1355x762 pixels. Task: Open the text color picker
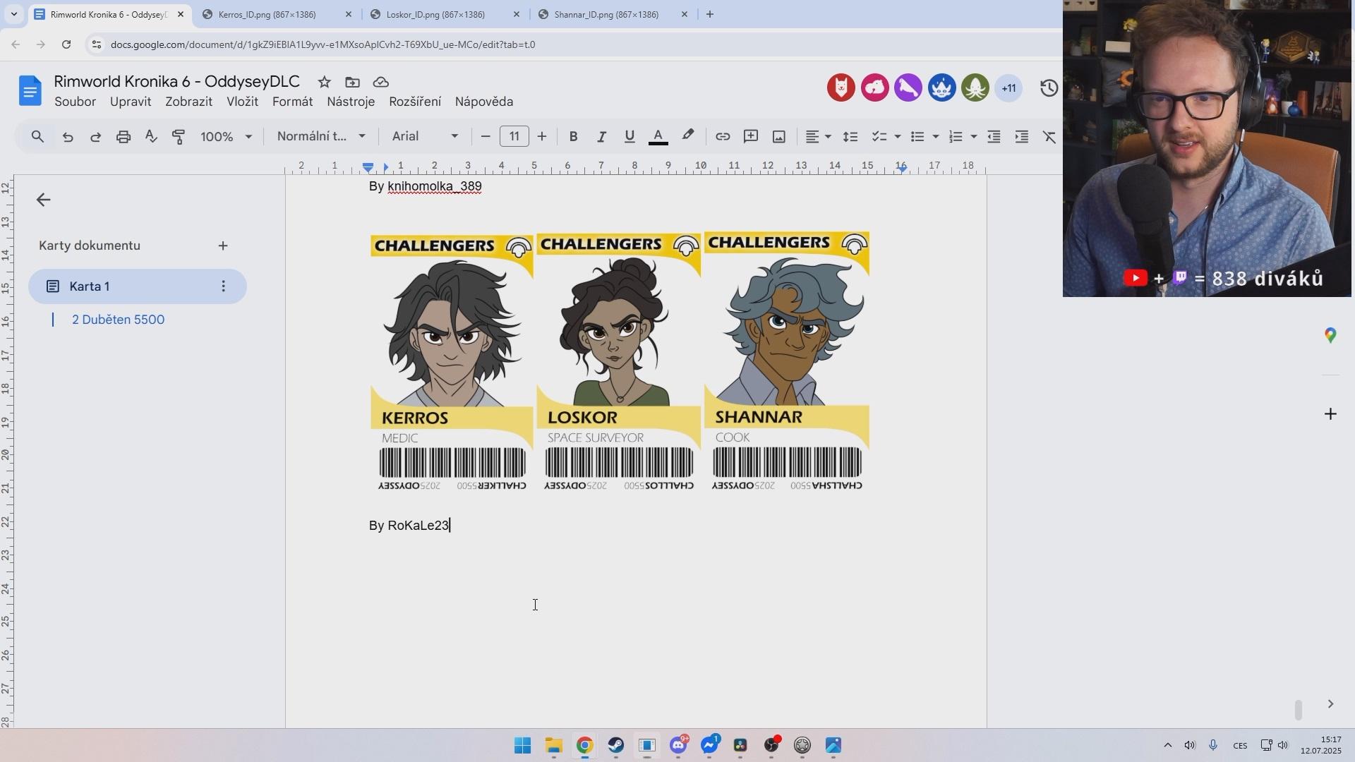658,137
